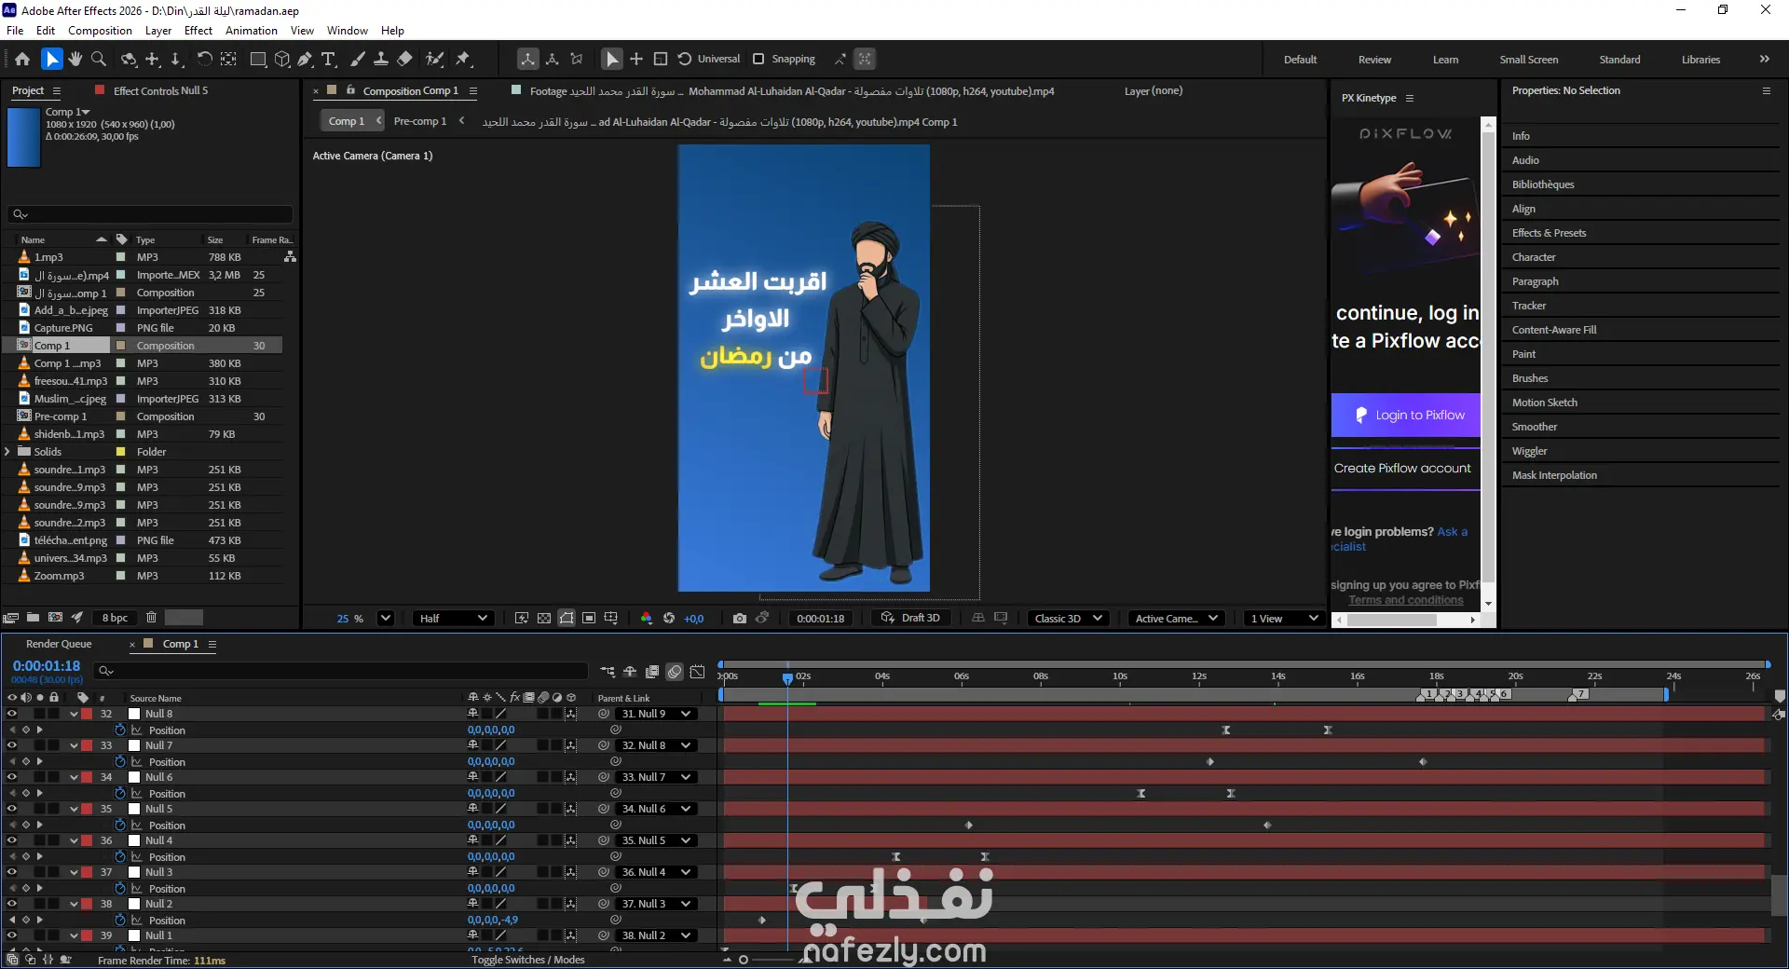
Task: Select the Brush tool
Action: point(357,59)
